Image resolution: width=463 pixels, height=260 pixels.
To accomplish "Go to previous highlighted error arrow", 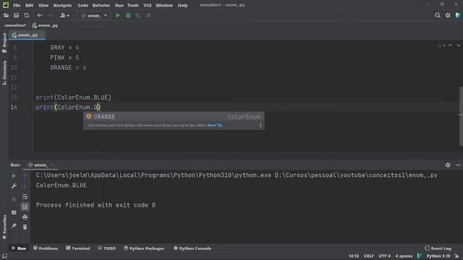I will (450, 45).
